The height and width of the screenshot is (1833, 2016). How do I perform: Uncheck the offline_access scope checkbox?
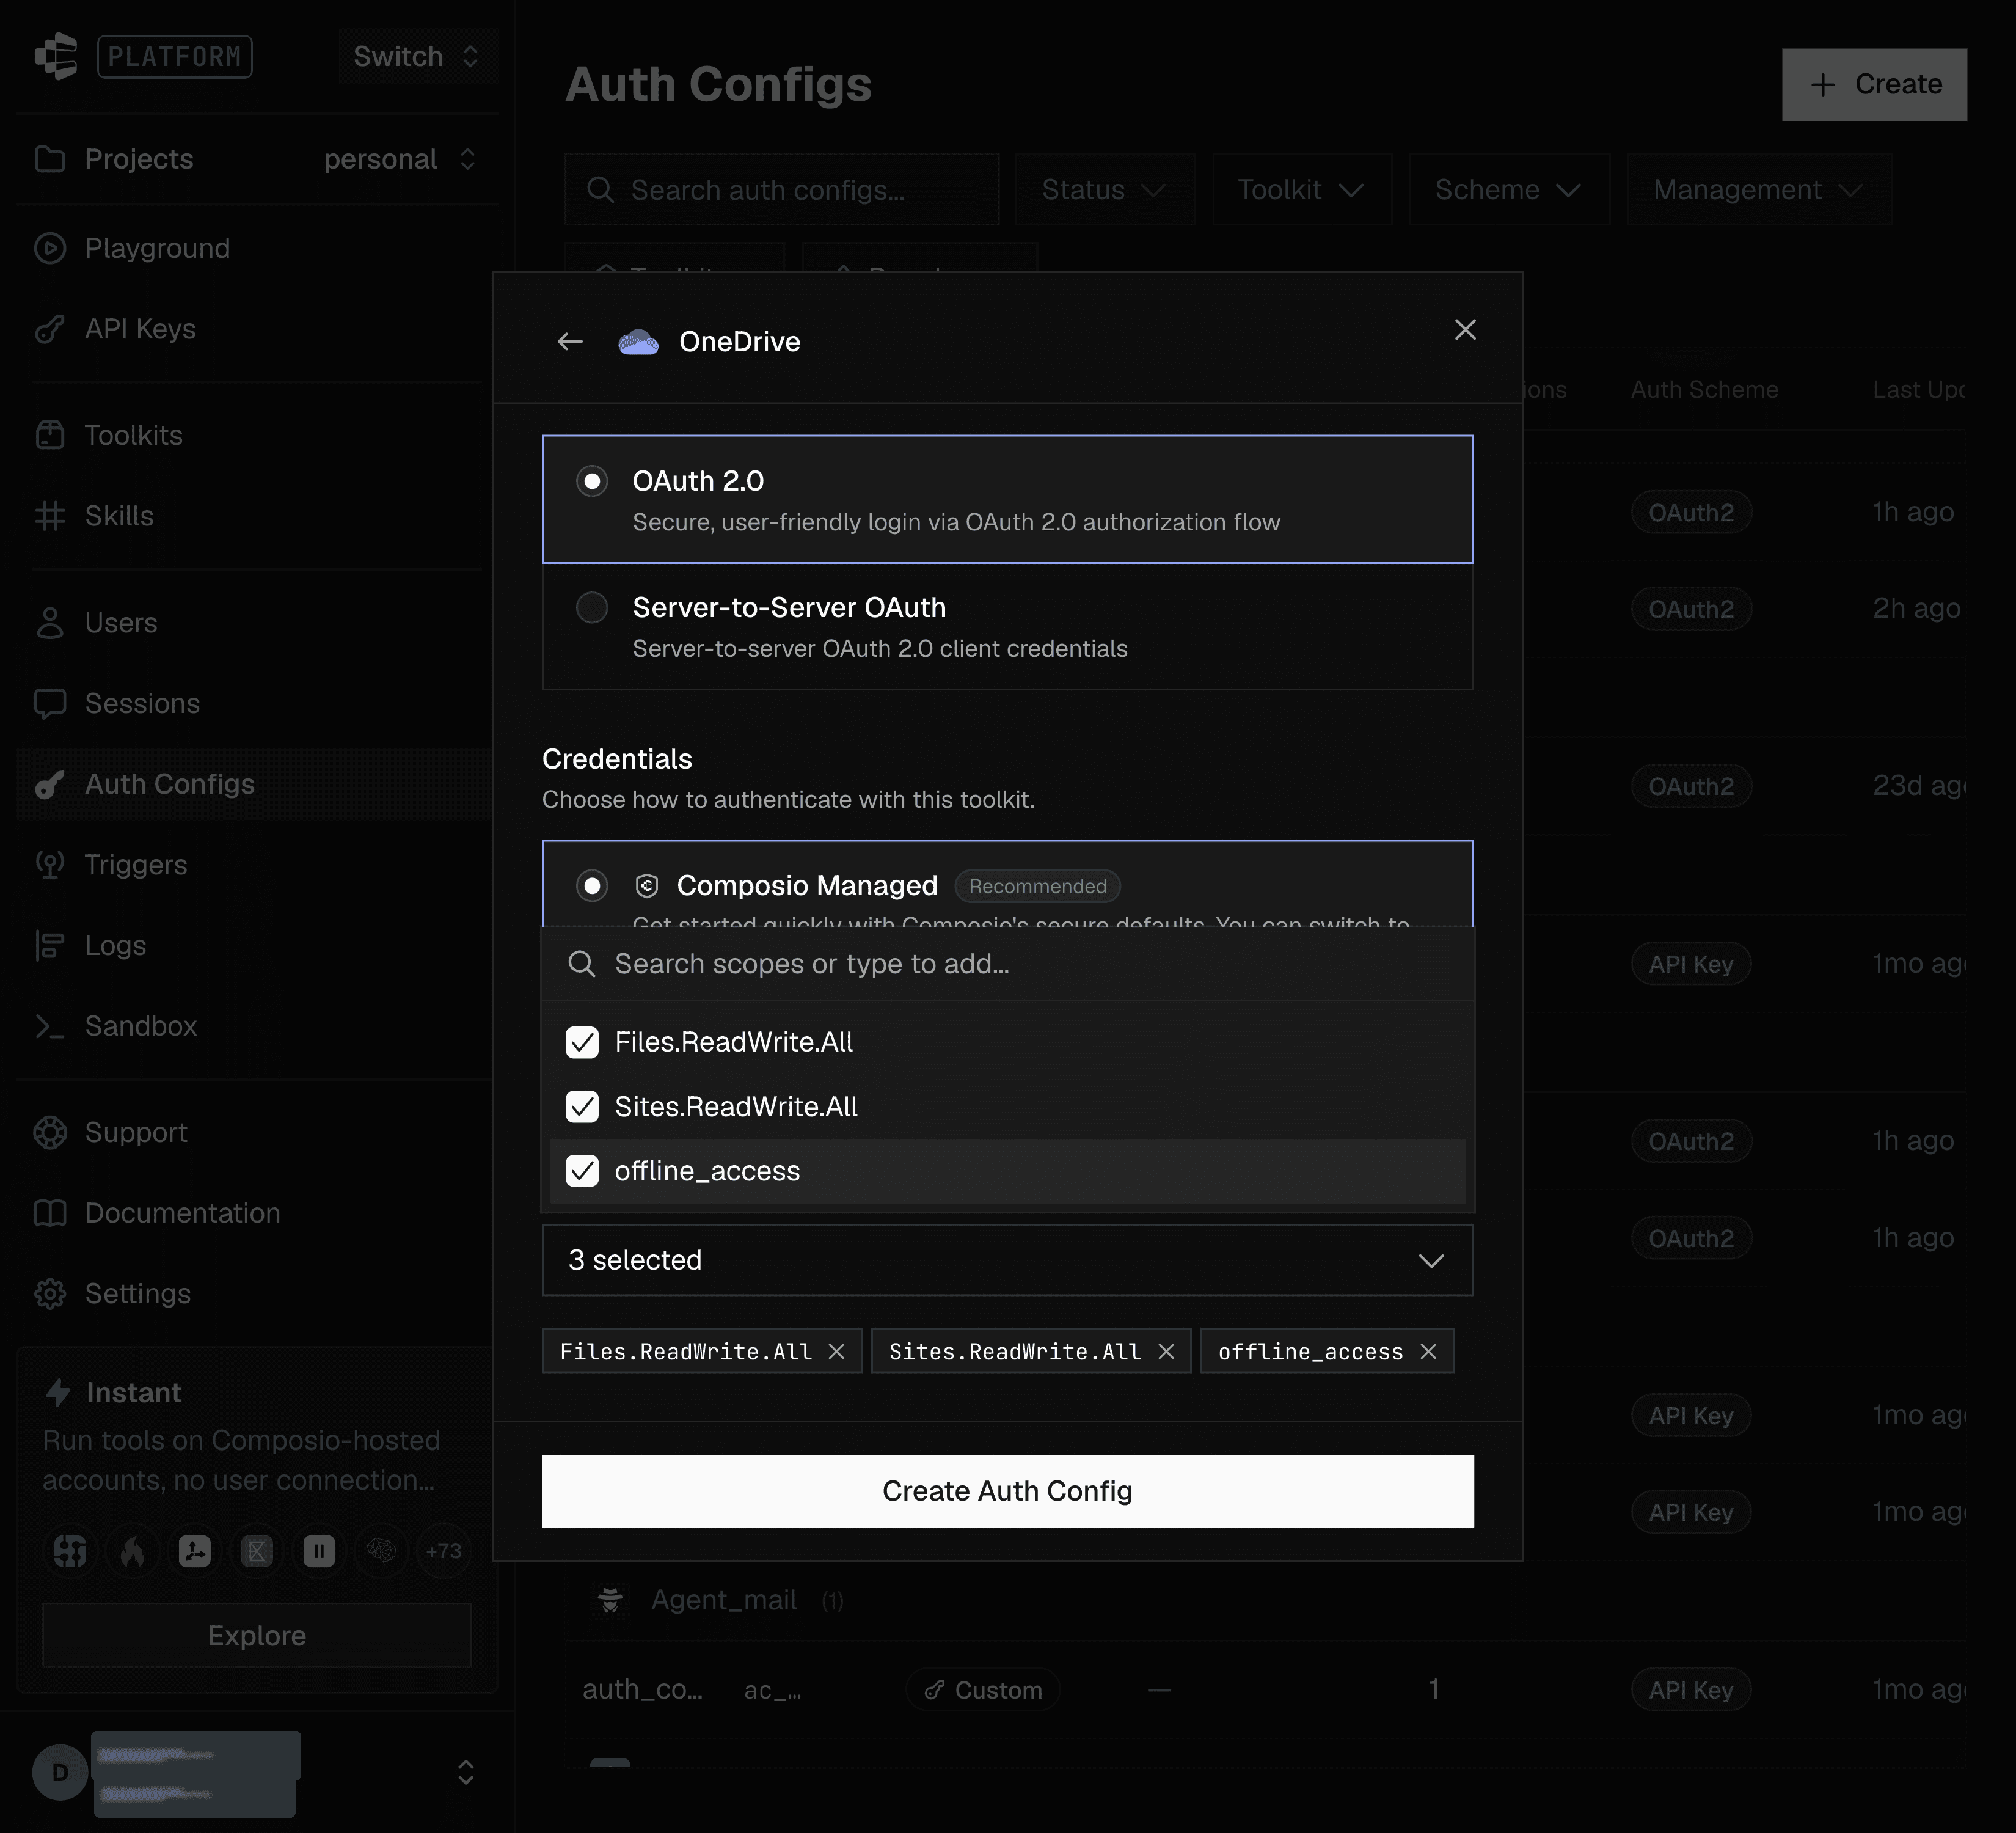pos(582,1171)
